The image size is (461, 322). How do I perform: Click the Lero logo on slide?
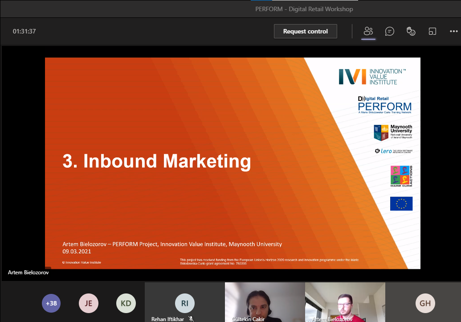(393, 151)
